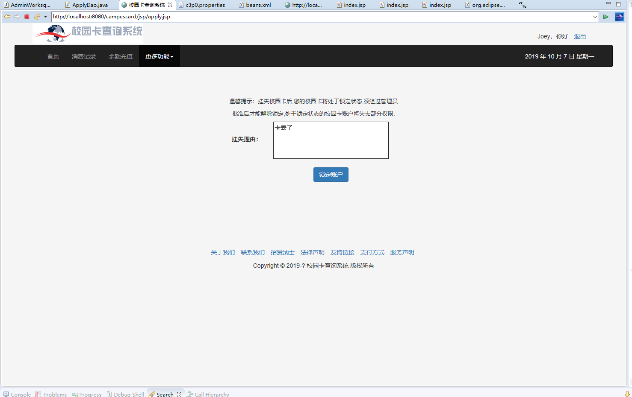Click the browser back navigation arrow

point(7,17)
